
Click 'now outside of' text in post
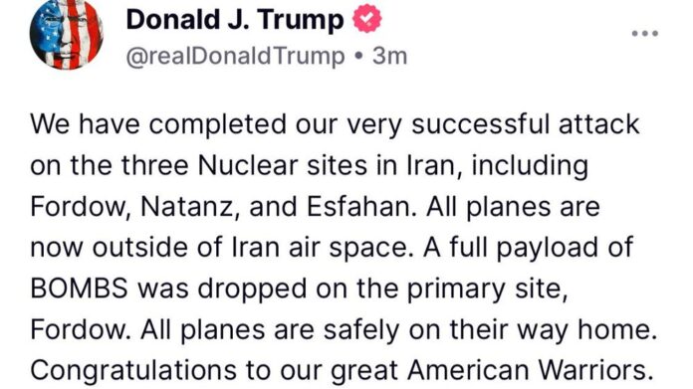[128, 248]
